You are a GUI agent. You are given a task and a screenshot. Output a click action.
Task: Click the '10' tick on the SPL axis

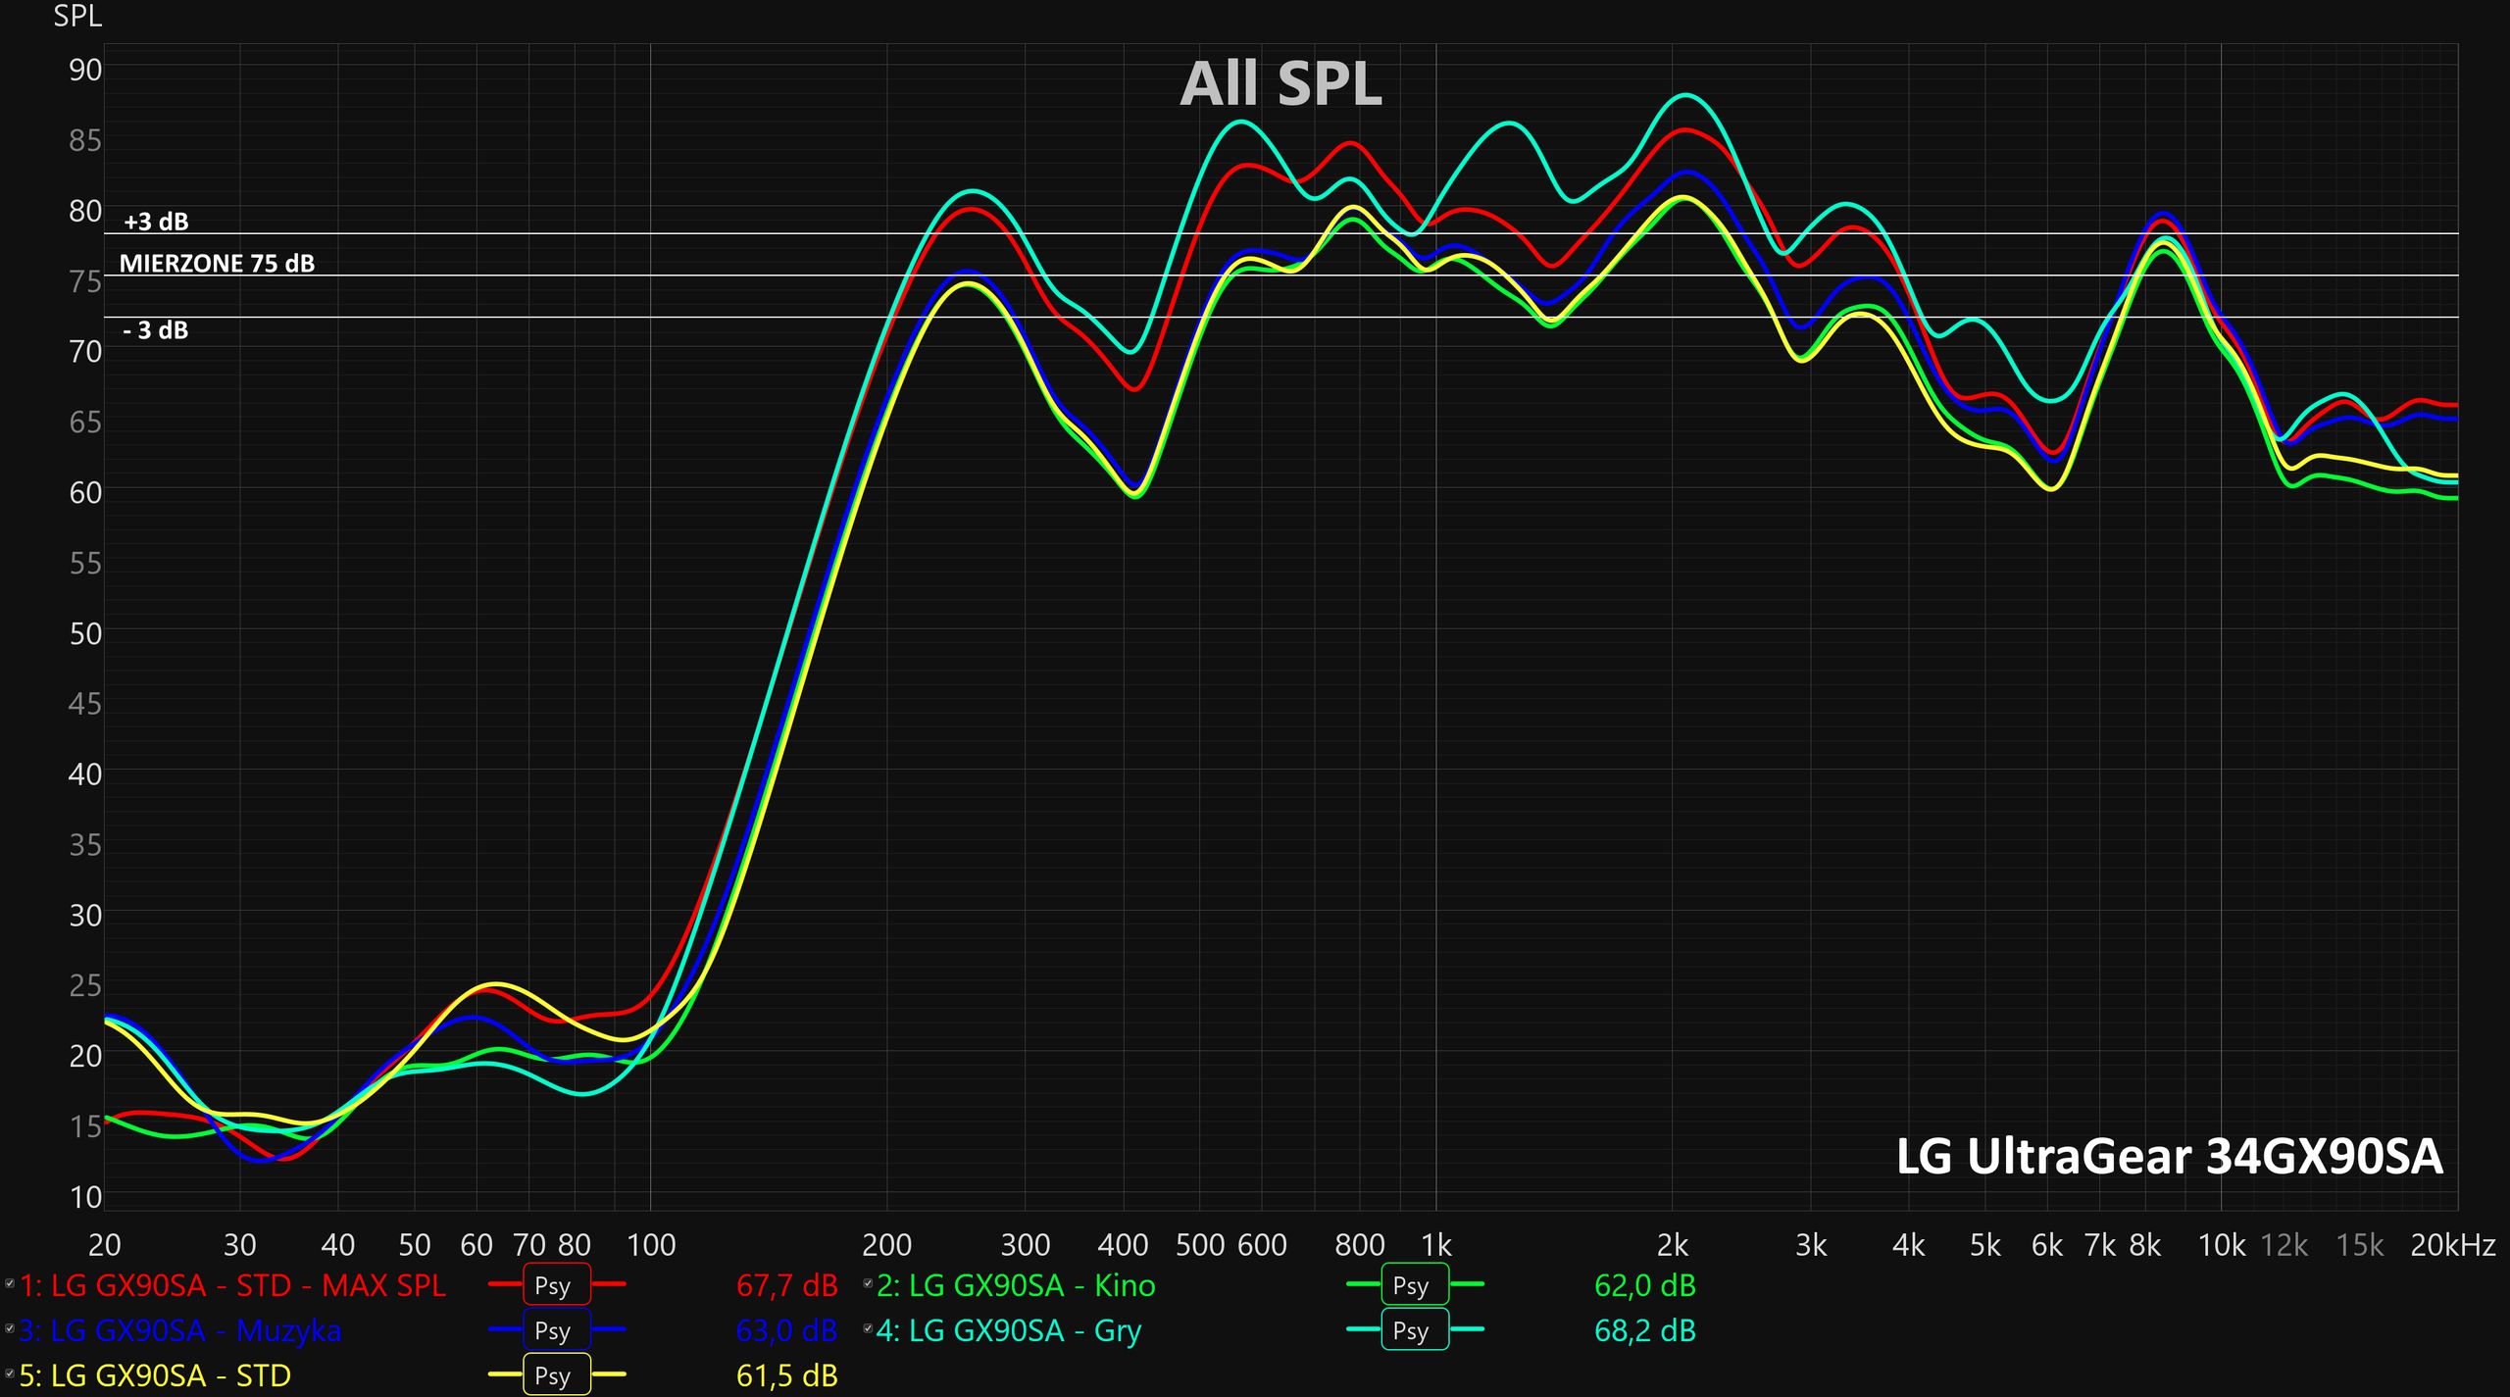point(85,1196)
